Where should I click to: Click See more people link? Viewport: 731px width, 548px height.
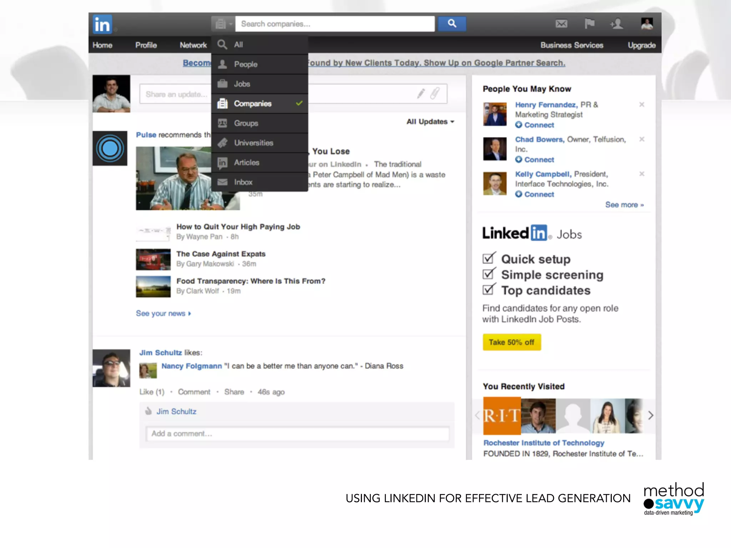tap(625, 205)
